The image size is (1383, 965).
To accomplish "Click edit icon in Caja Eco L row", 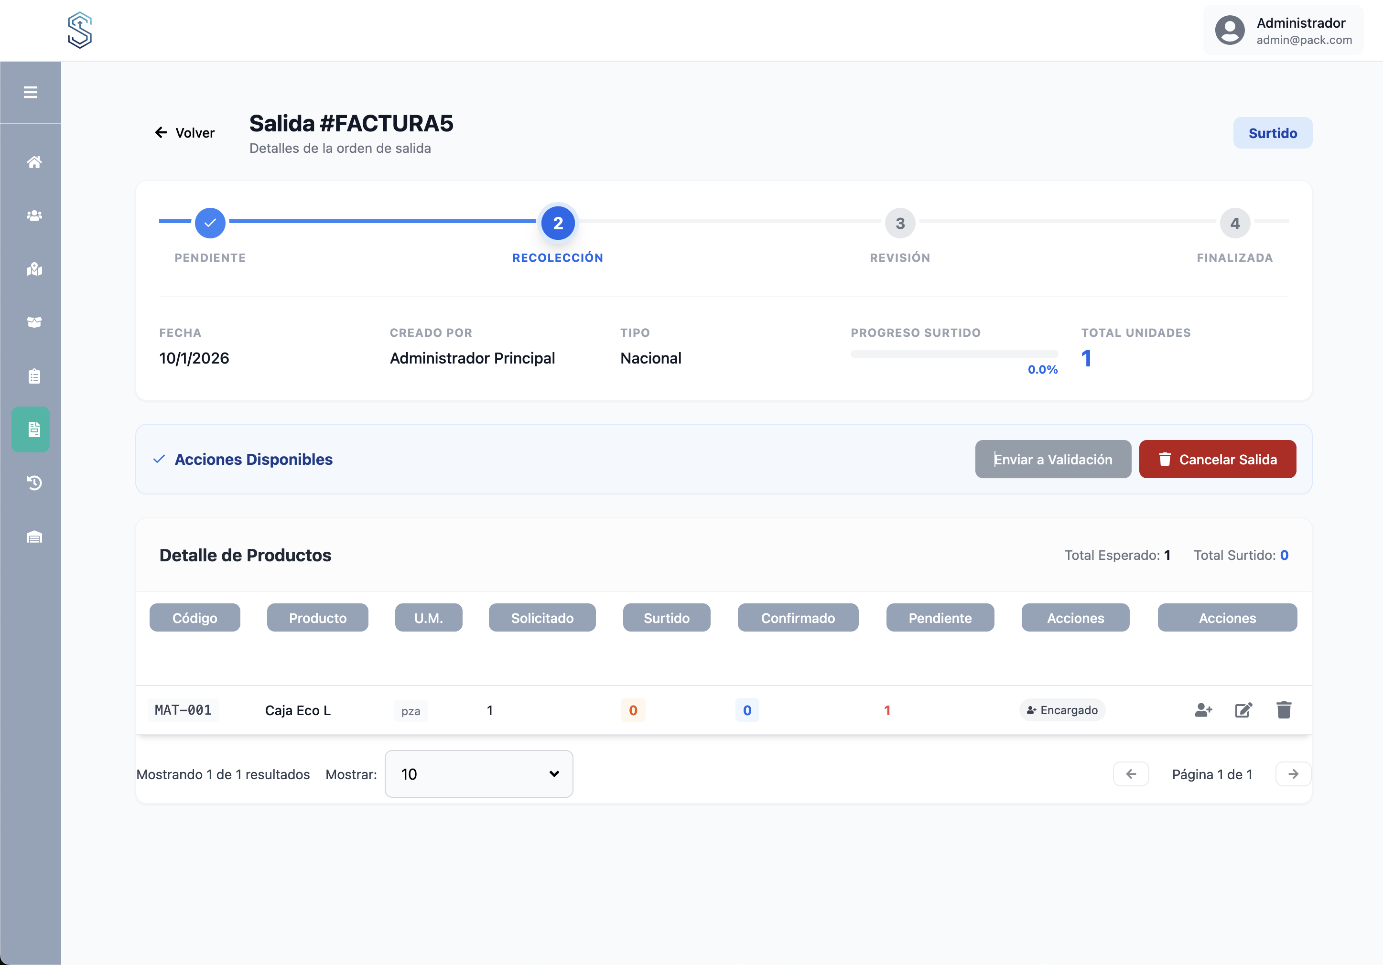I will coord(1243,710).
